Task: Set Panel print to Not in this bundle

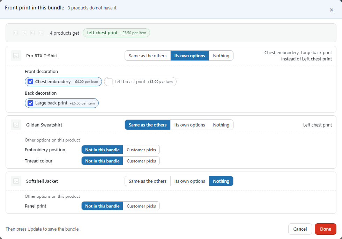Action: coord(102,206)
